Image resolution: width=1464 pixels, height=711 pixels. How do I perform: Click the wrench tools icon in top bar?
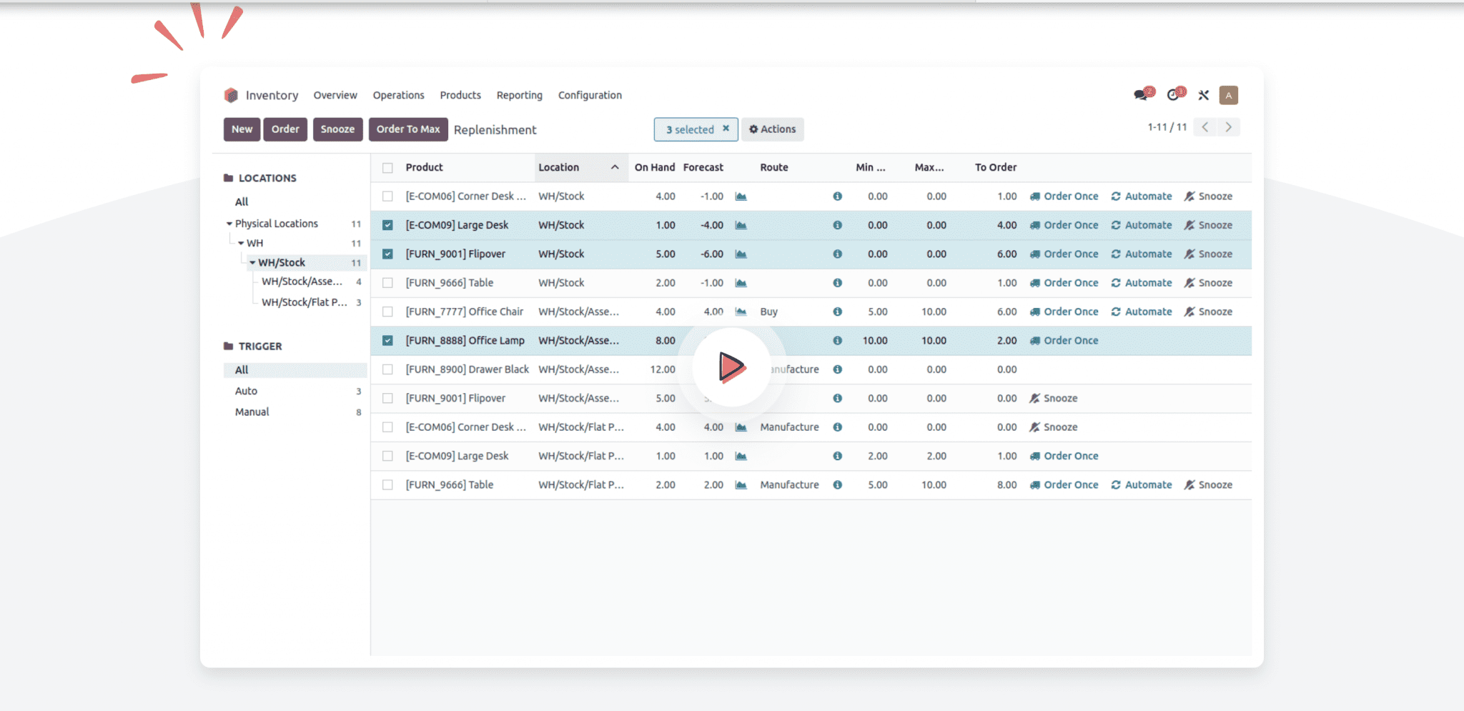click(1203, 94)
